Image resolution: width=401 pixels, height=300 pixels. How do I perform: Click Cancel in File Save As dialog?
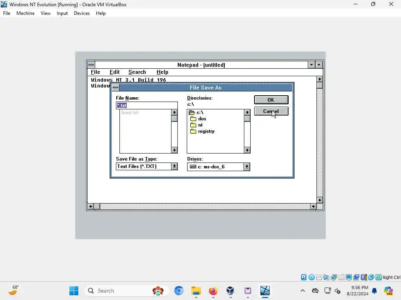(271, 111)
